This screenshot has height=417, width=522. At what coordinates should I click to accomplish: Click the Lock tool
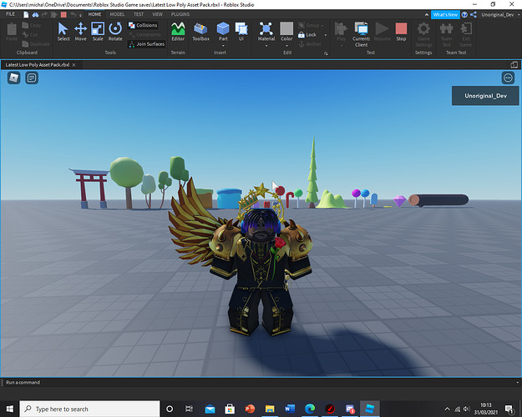click(x=307, y=34)
